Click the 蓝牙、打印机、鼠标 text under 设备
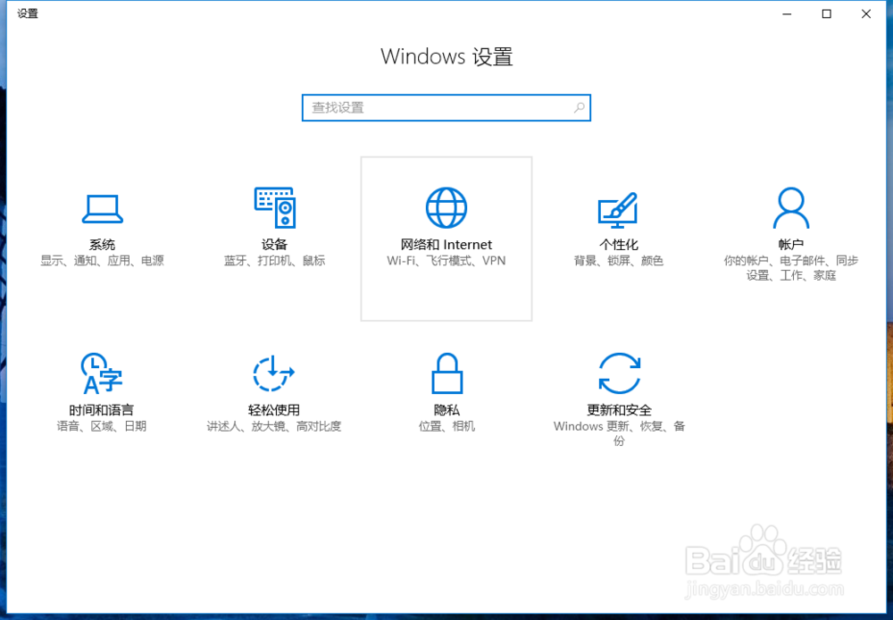The width and height of the screenshot is (893, 620). click(x=274, y=260)
